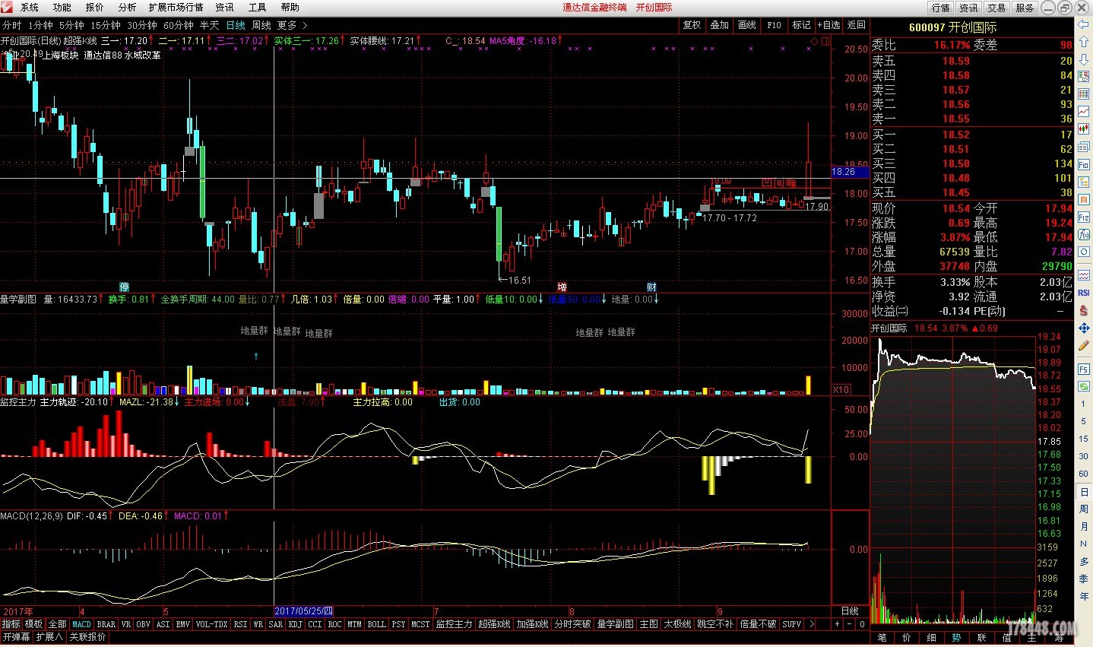Click the market table icon below arrows
The image size is (1093, 647).
[1083, 76]
